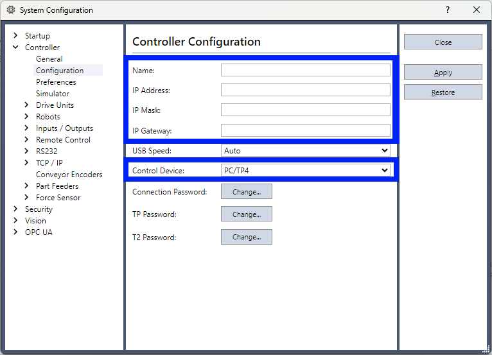Viewport: 492px width, 355px height.
Task: Focus the IP Mask input field
Action: tap(306, 110)
